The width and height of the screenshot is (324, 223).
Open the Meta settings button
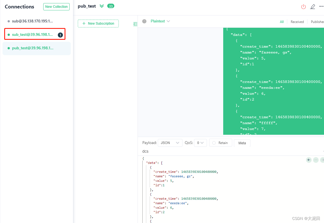[242, 143]
